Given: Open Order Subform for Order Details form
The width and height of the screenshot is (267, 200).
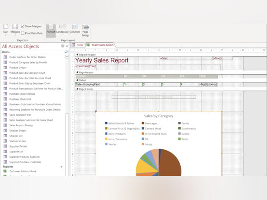Looking at the screenshot, I should (x=28, y=57).
